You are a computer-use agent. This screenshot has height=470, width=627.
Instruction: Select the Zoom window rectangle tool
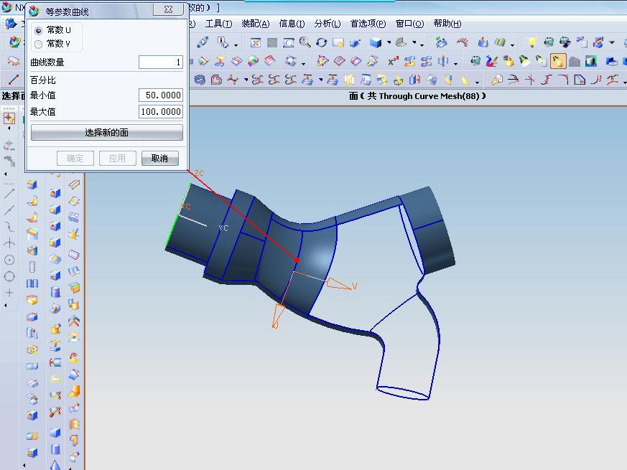click(x=288, y=42)
